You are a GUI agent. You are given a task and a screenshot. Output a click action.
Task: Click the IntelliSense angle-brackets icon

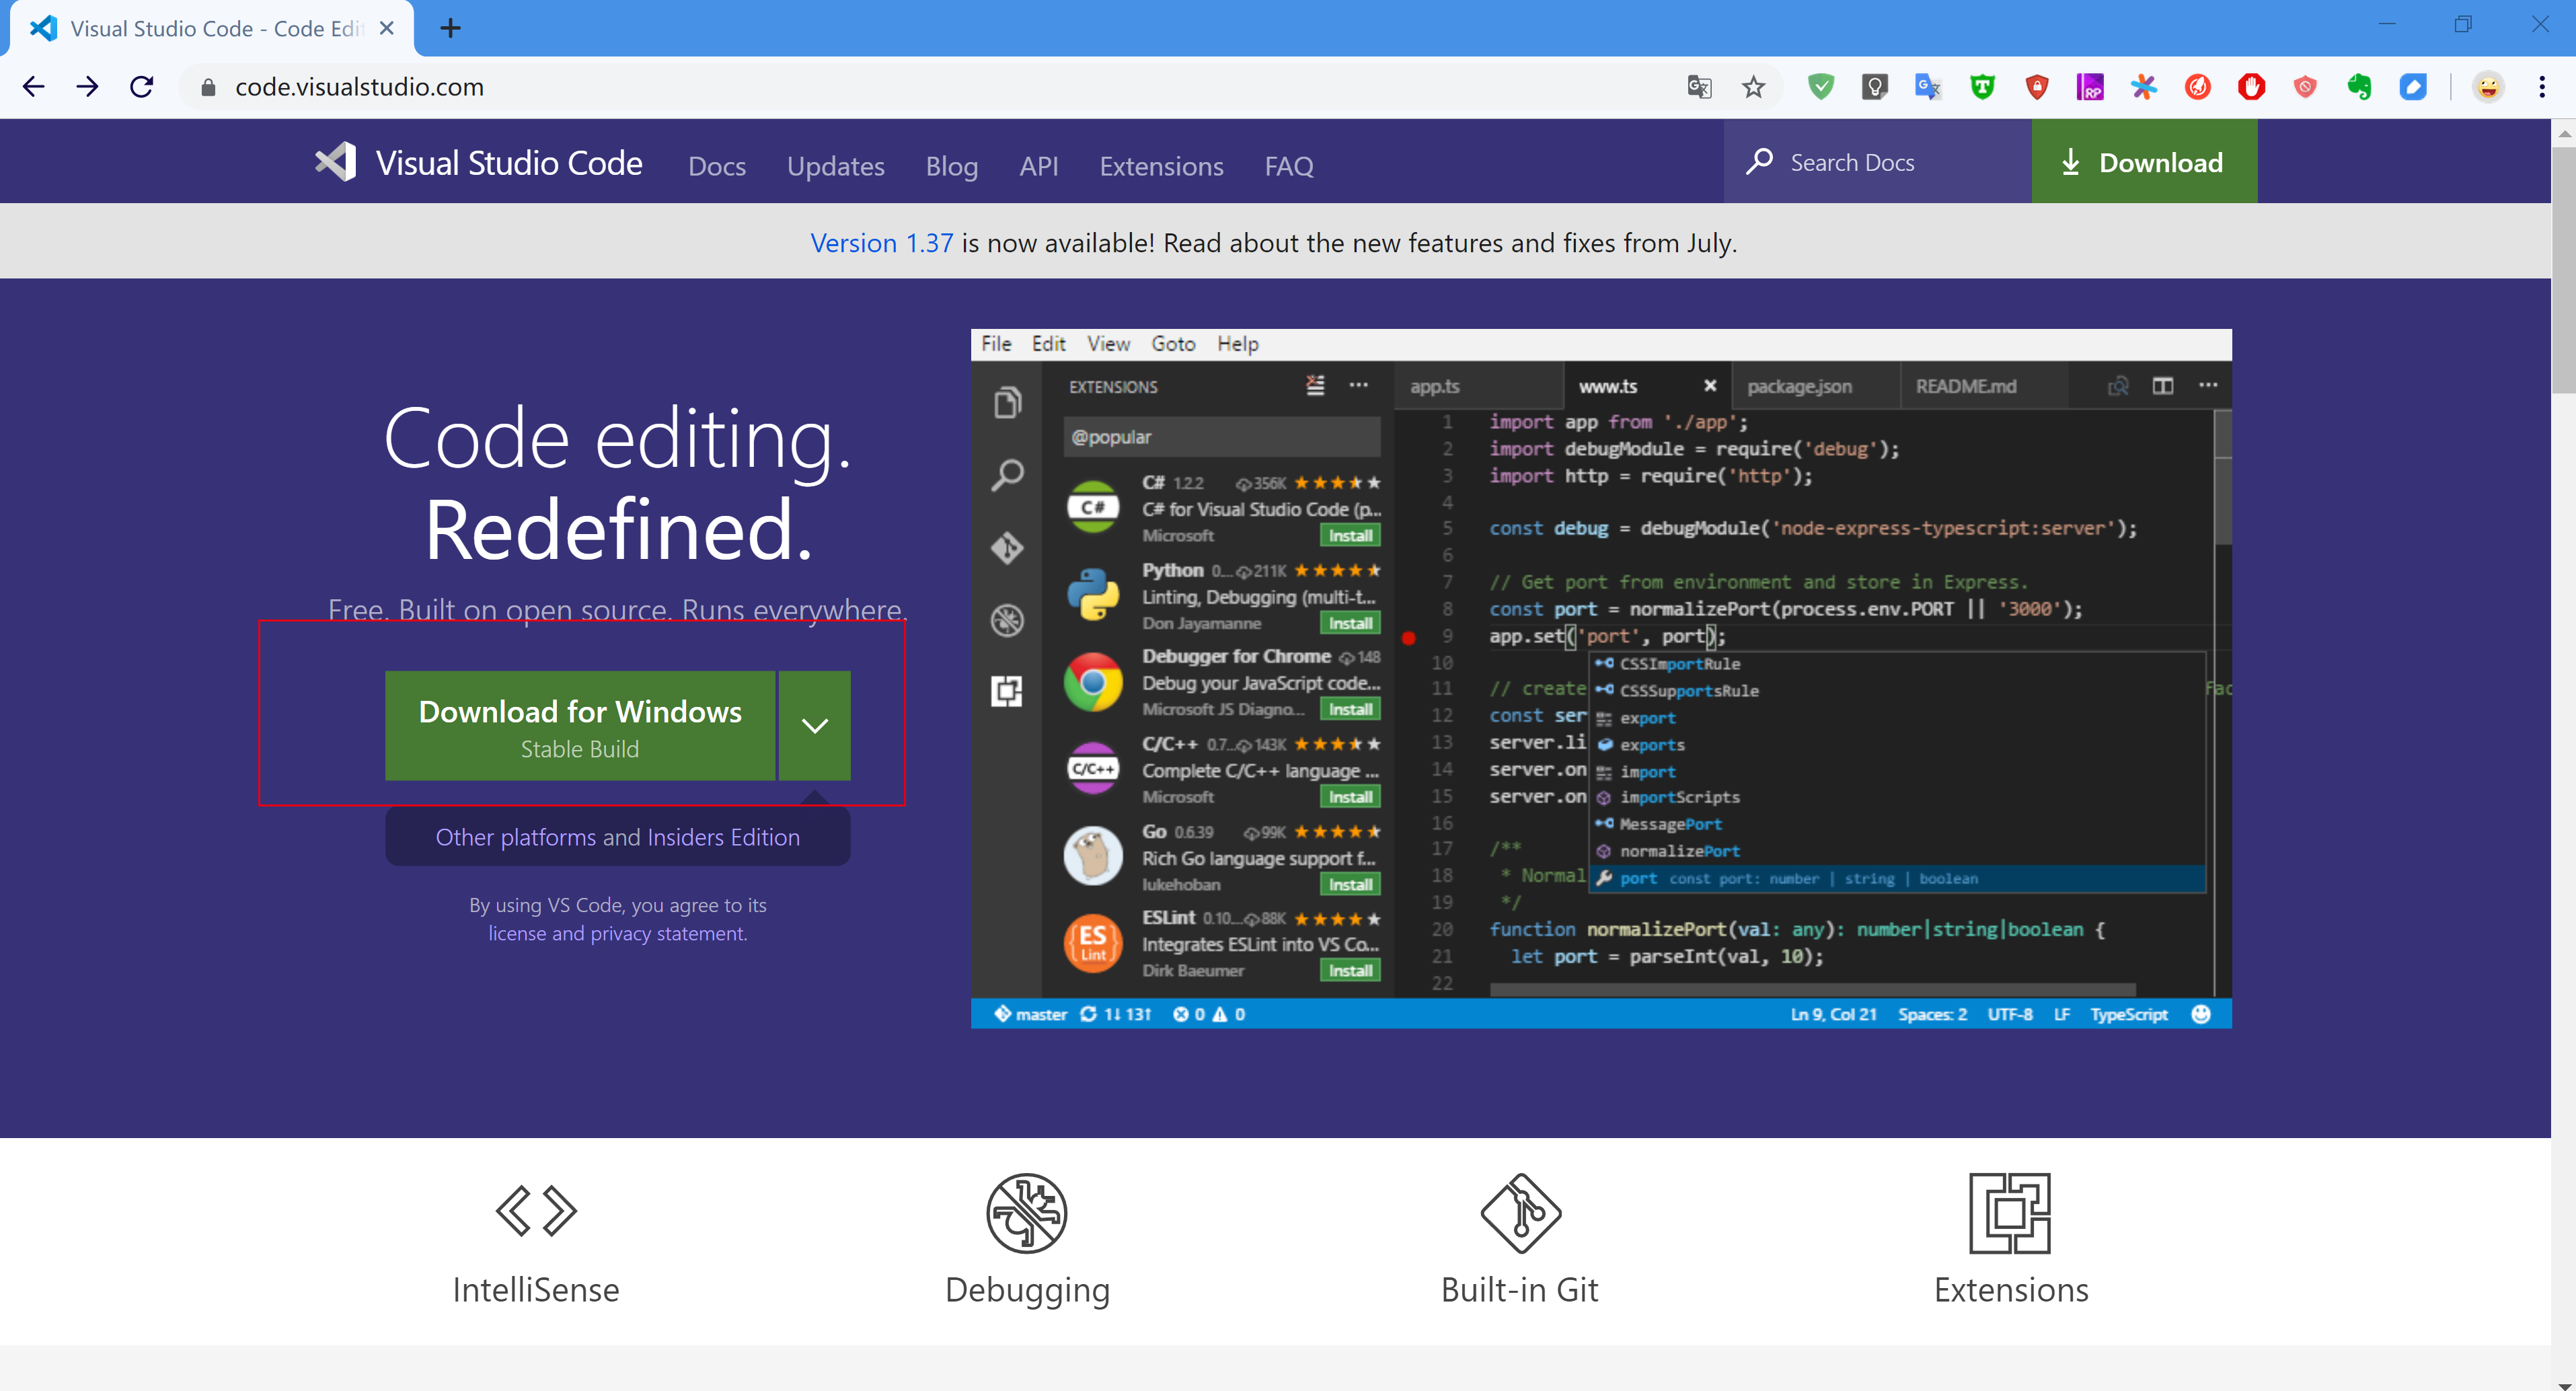tap(536, 1211)
